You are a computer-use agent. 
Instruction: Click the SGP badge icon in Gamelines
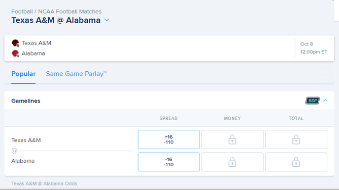click(313, 101)
